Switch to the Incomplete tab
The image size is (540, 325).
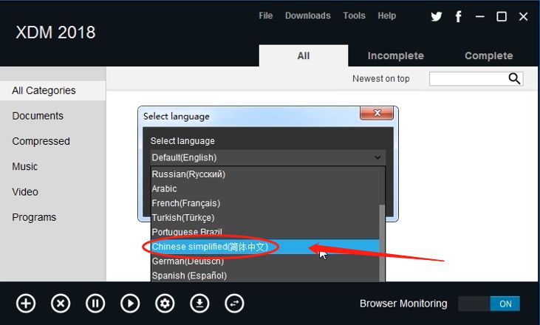(396, 56)
